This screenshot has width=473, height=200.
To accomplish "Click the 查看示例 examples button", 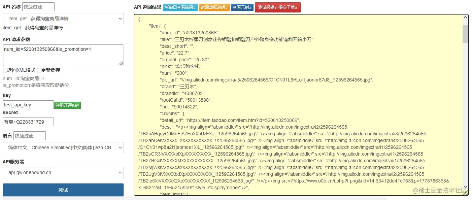I will point(242,7).
